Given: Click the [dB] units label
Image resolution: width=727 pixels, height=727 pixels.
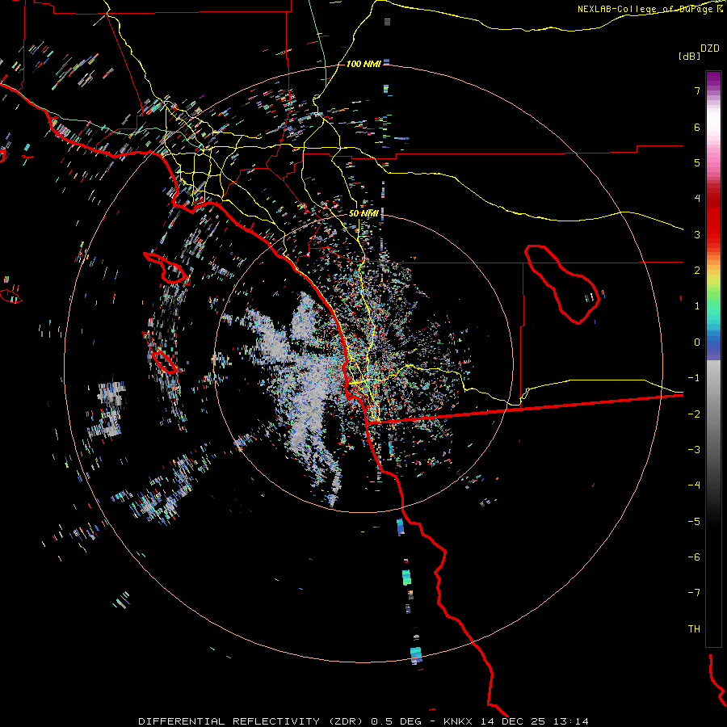Looking at the screenshot, I should (689, 57).
